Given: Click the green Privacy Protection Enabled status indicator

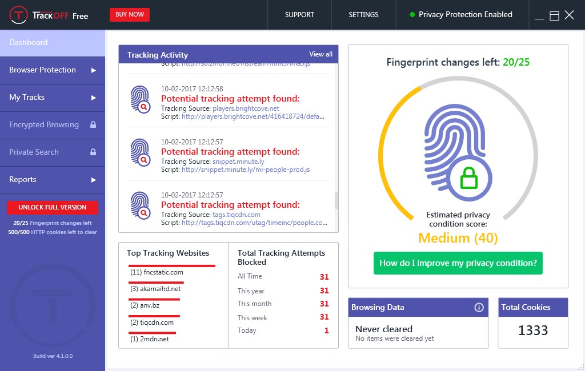Looking at the screenshot, I should pos(412,15).
